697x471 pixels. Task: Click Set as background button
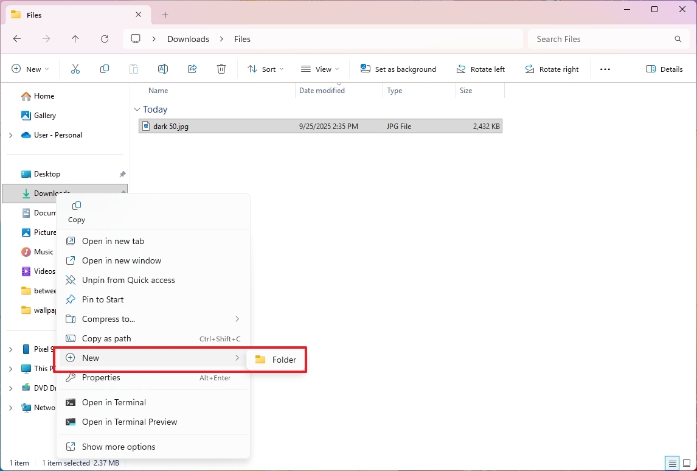click(x=398, y=69)
